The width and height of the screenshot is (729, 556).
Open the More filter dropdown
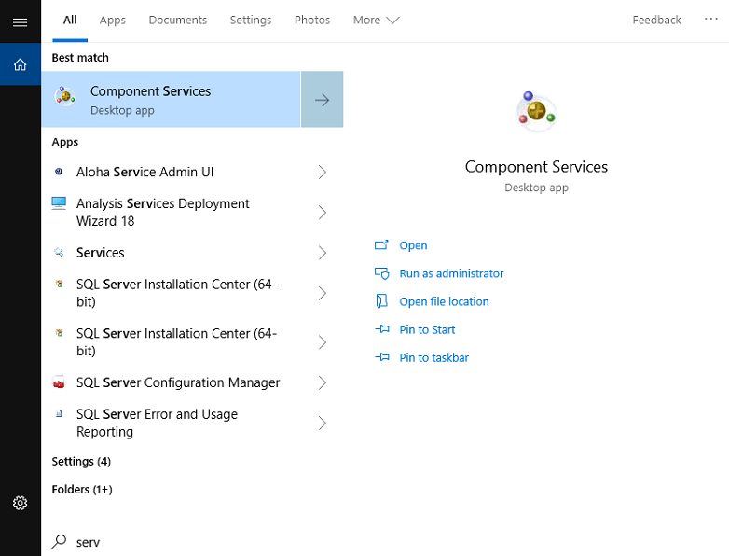point(376,20)
